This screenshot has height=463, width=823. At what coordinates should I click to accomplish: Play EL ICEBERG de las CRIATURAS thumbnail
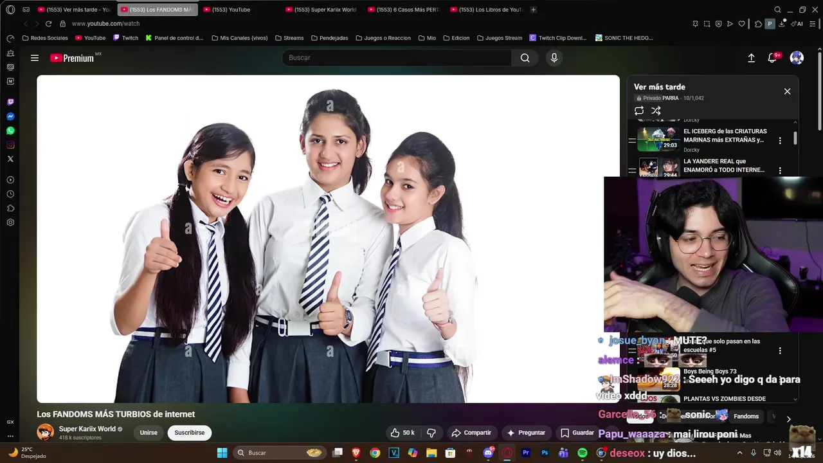658,138
